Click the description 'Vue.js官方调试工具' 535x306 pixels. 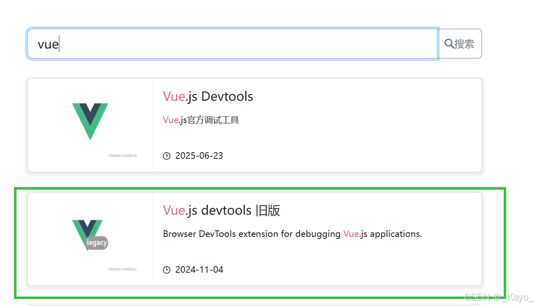[201, 120]
